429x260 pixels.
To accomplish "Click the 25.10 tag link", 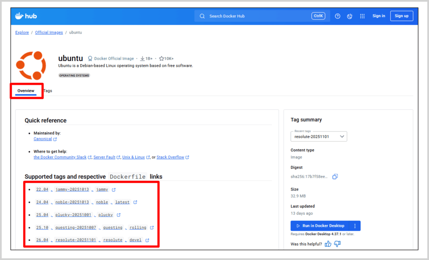I will (x=42, y=227).
